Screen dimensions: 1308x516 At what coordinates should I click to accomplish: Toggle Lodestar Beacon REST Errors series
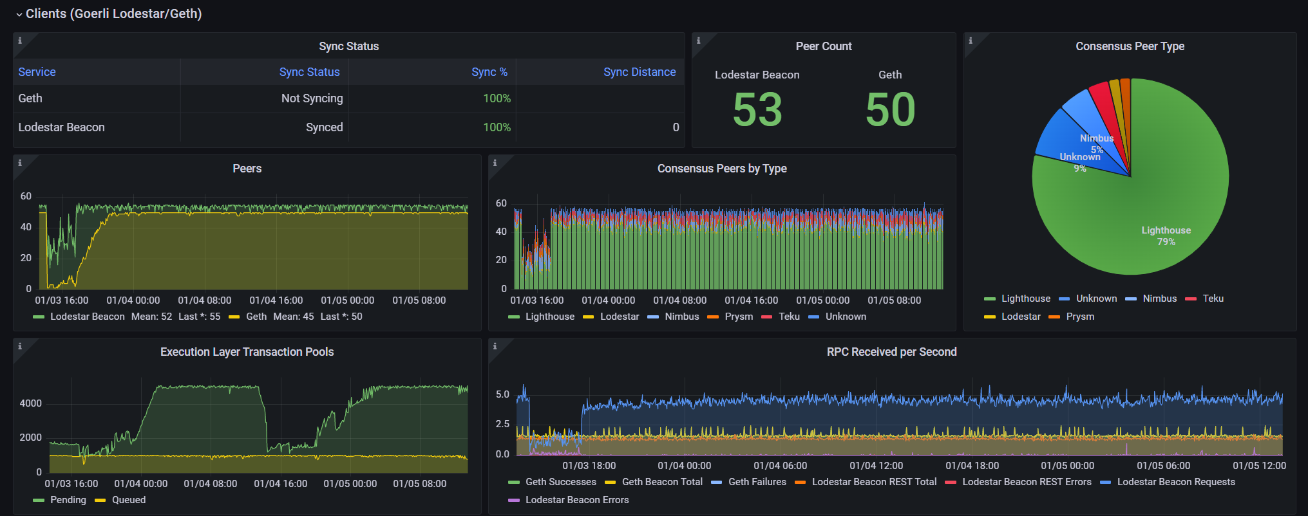1027,482
